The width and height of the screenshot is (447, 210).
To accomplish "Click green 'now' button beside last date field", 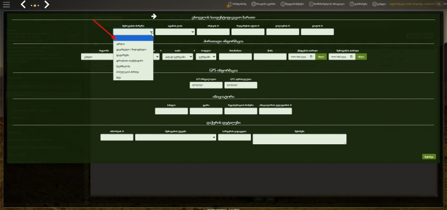I will [x=361, y=57].
